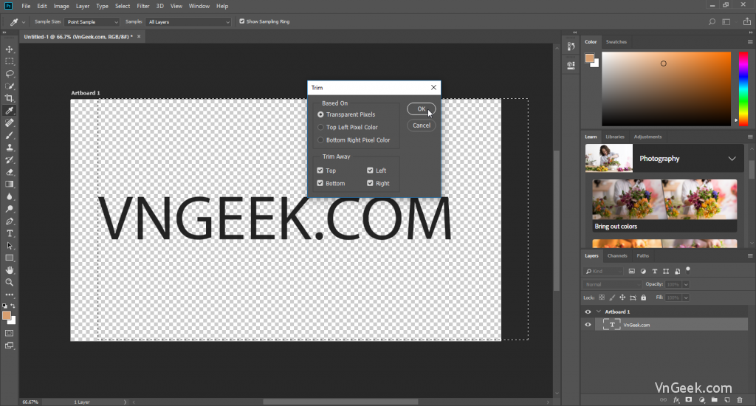Uncheck Top in Trim Away
Image resolution: width=756 pixels, height=406 pixels.
(320, 171)
